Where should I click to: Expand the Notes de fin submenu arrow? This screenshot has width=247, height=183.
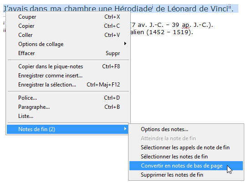[x=125, y=129]
